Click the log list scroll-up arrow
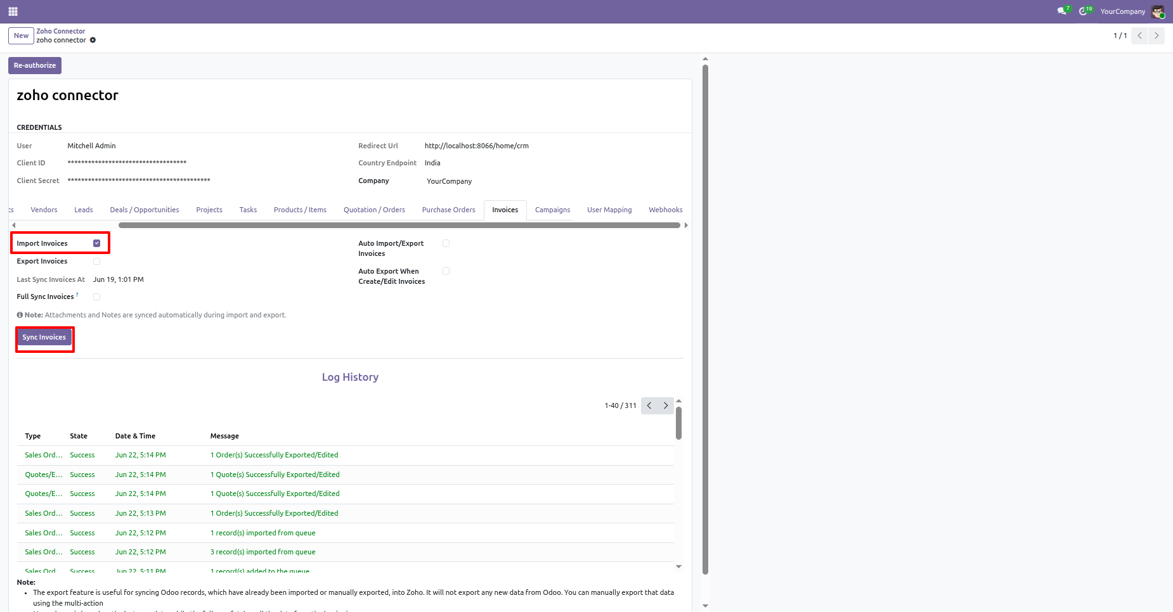 tap(678, 401)
